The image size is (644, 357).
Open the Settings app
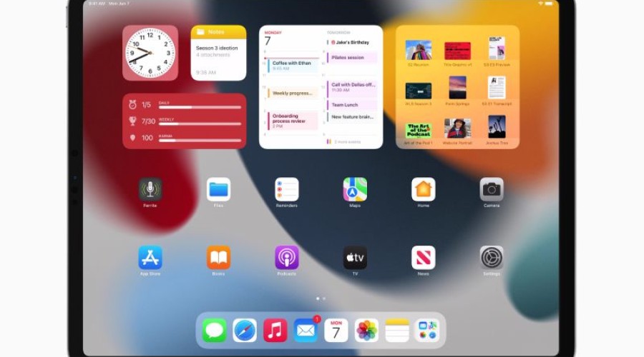point(492,258)
